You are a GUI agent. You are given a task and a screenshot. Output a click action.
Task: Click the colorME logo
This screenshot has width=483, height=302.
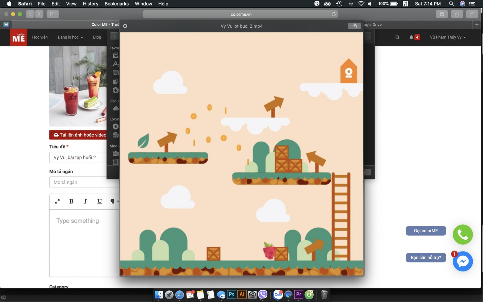pos(19,38)
